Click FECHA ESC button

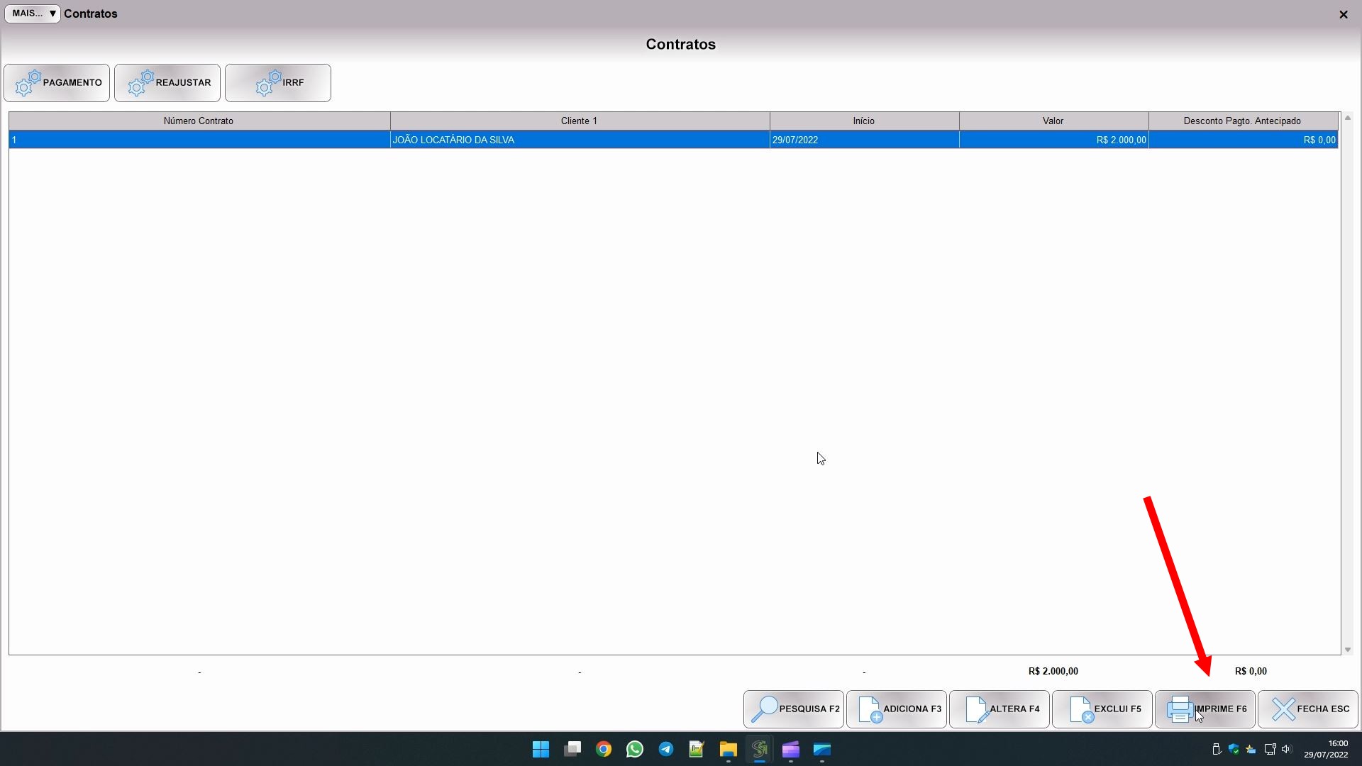[1308, 709]
